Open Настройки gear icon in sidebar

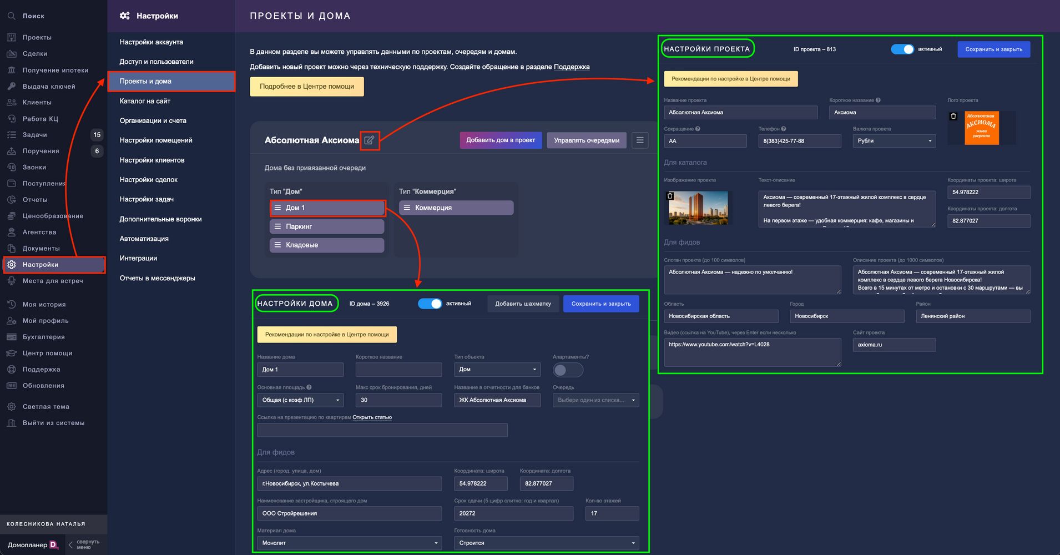(x=11, y=265)
